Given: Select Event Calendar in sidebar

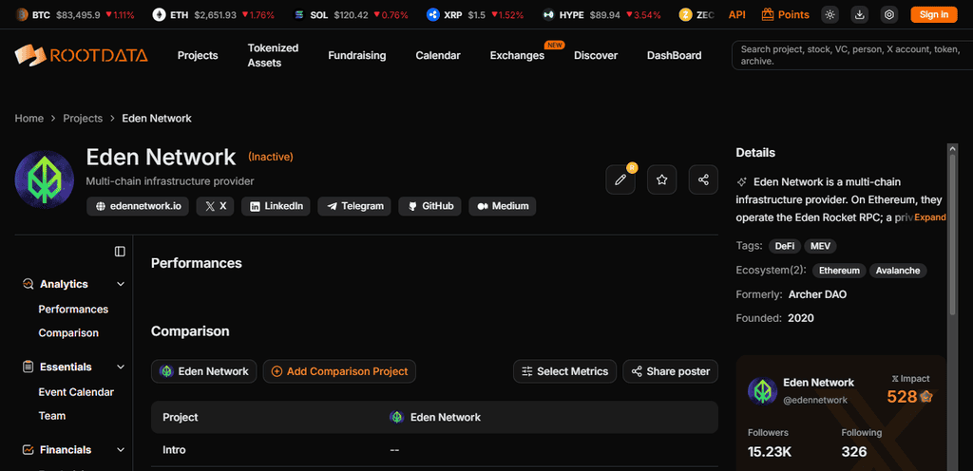Looking at the screenshot, I should click(76, 391).
